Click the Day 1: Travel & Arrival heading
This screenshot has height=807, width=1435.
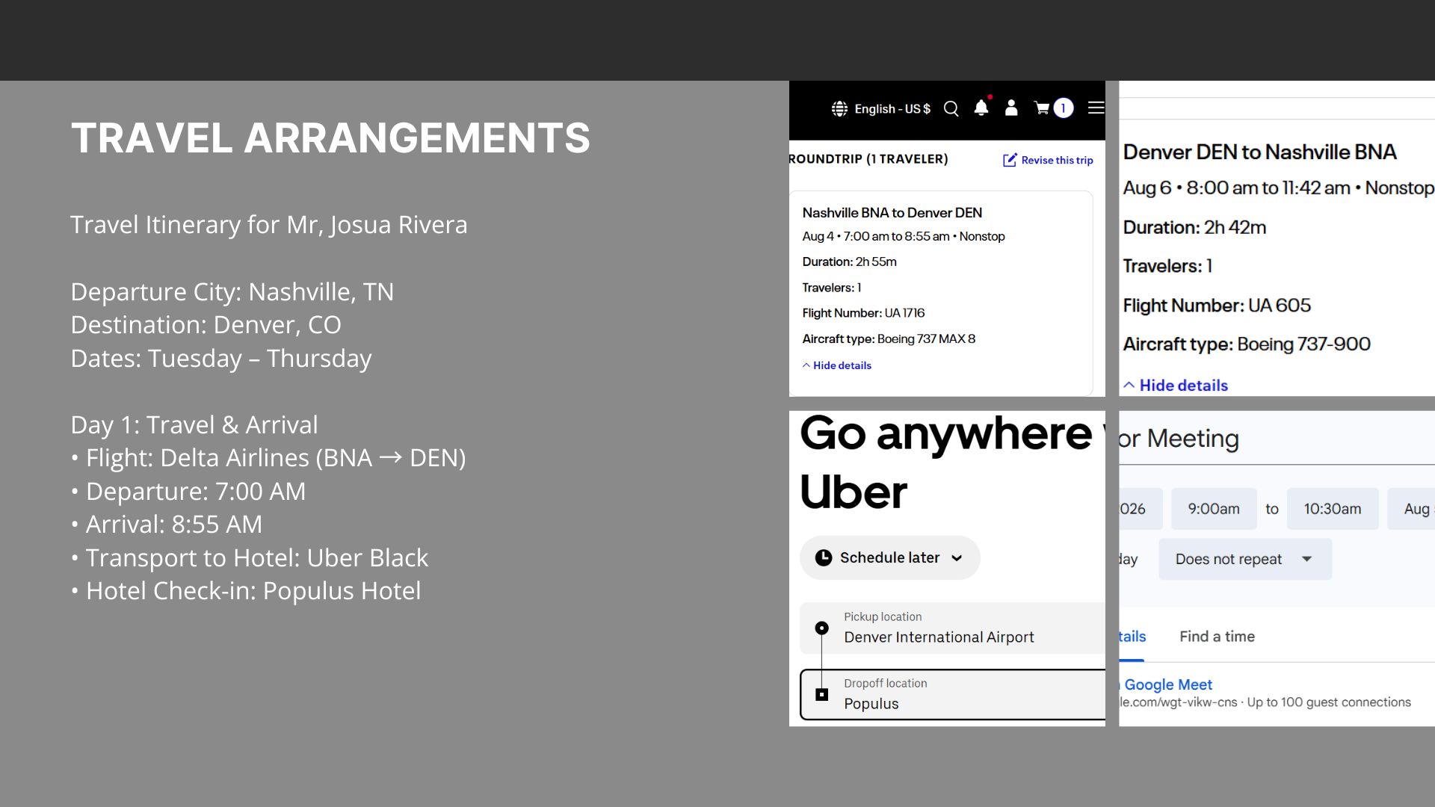(194, 425)
